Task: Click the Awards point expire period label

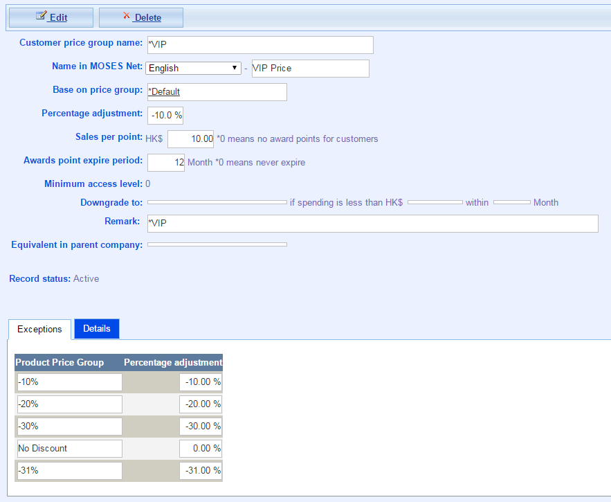Action: [83, 161]
